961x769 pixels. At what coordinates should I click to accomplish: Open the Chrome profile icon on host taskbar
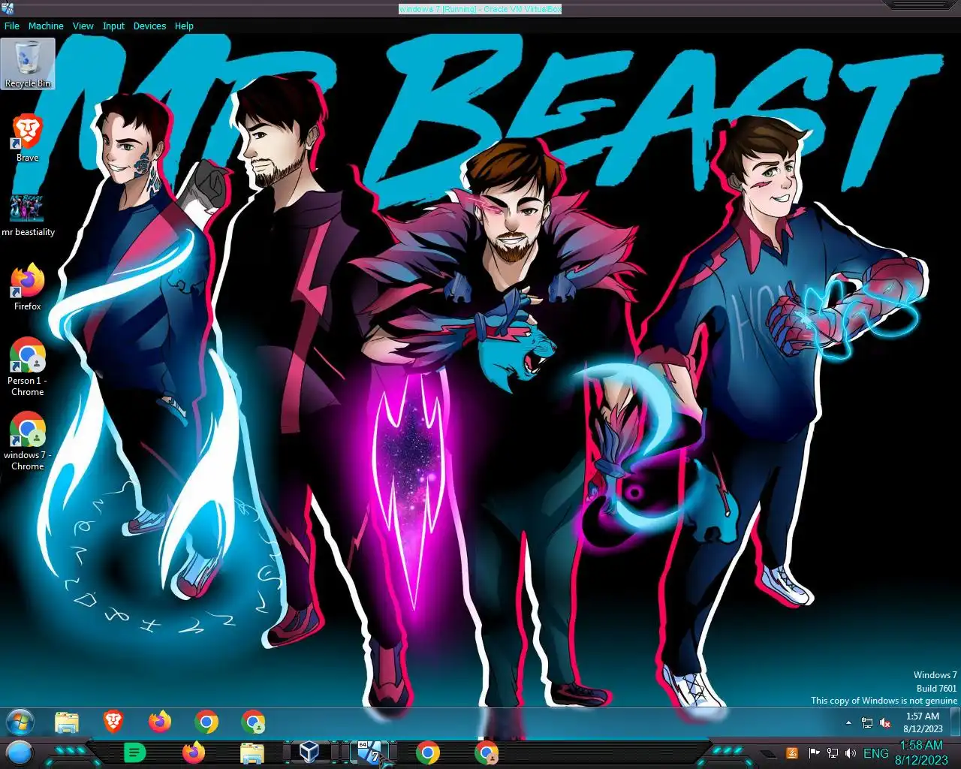(487, 752)
